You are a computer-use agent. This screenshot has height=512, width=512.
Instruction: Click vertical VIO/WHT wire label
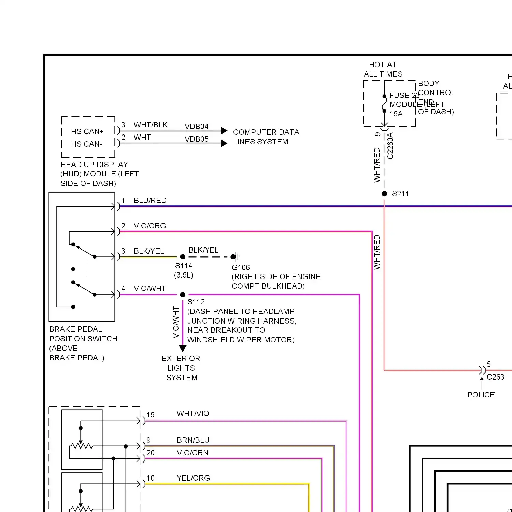[176, 322]
